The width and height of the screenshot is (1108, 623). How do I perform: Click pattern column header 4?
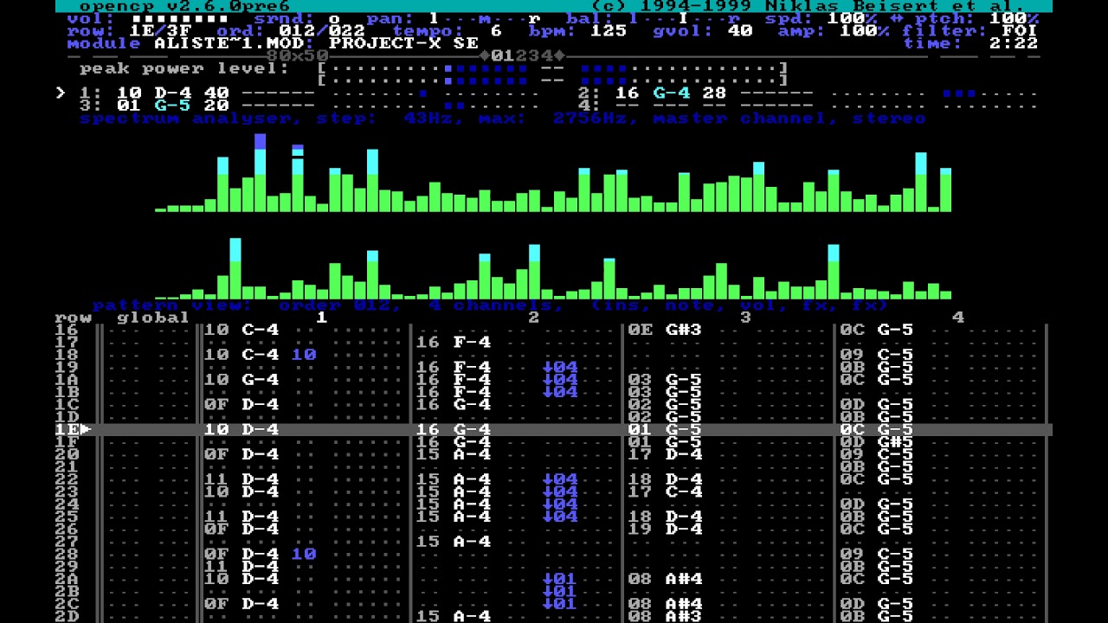[x=958, y=318]
